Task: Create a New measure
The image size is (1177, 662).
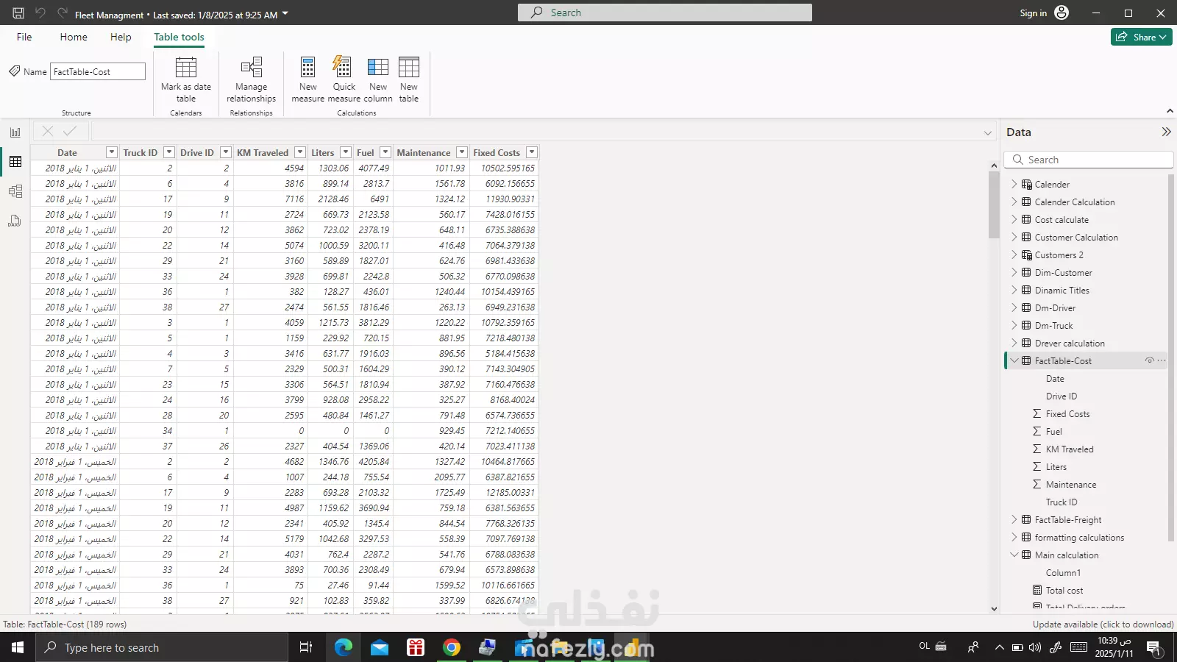Action: [x=307, y=79]
